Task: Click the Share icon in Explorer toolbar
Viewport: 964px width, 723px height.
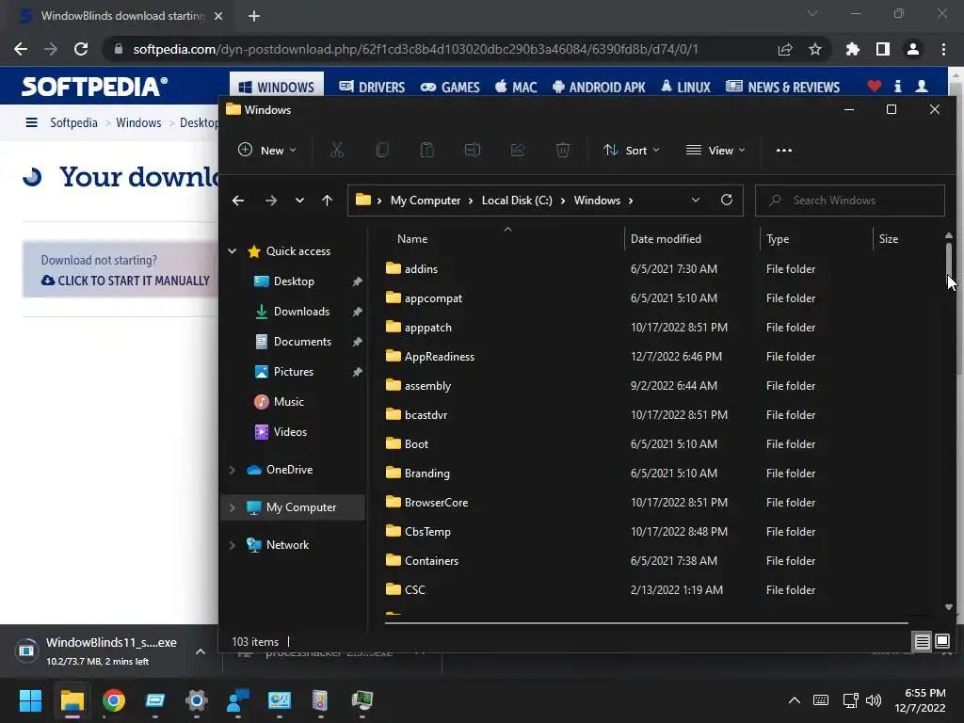Action: [x=518, y=150]
